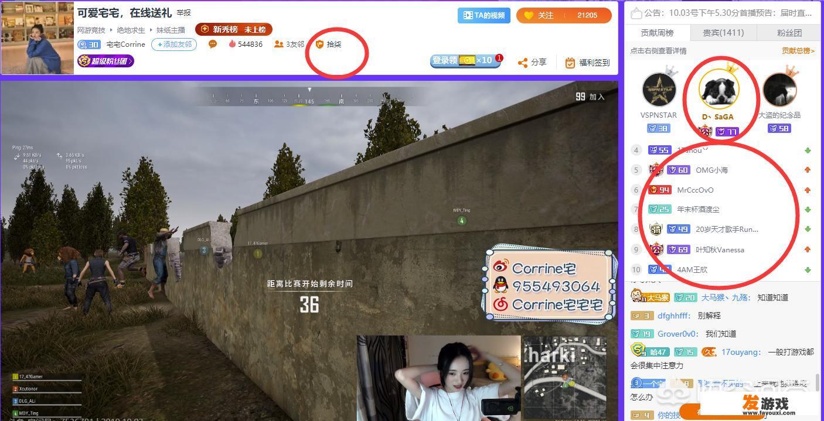Switch to the 贵宾(1411) tab
The image size is (824, 421).
[x=723, y=33]
